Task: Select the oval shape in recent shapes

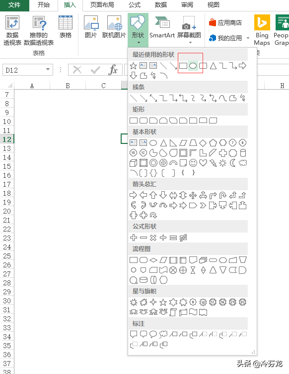Action: point(193,66)
